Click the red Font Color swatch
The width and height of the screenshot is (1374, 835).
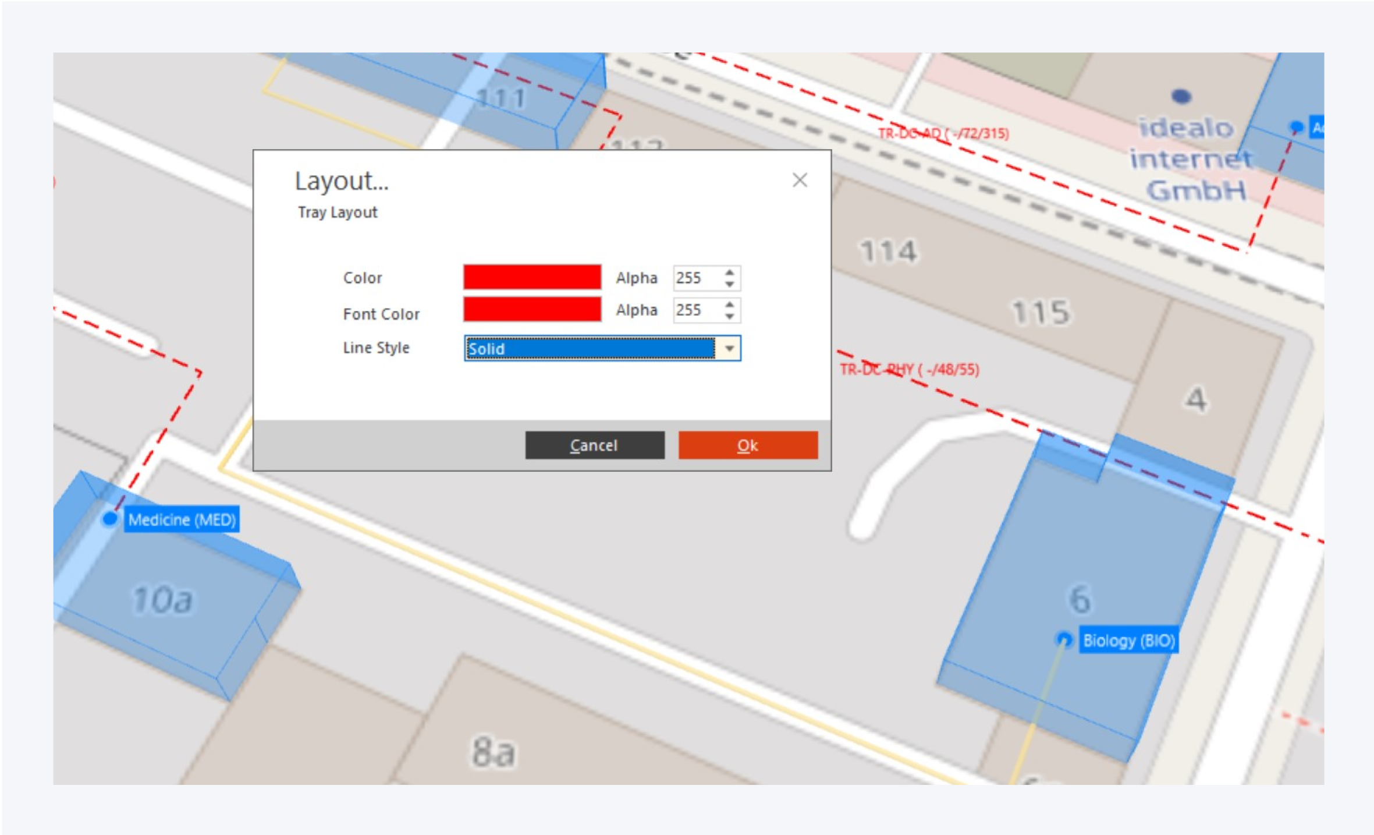click(532, 309)
